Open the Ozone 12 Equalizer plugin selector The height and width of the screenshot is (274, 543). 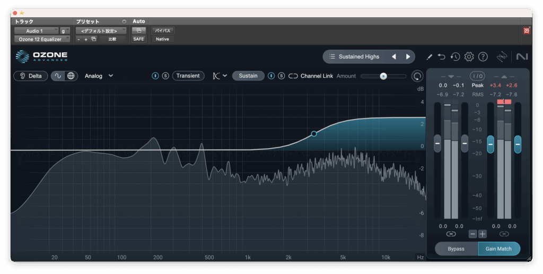(x=41, y=39)
